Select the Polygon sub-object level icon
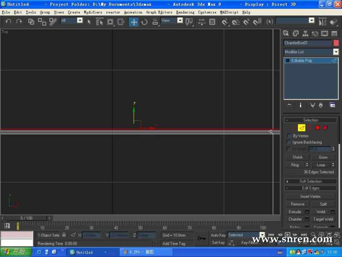This screenshot has height=257, width=342. (x=318, y=128)
